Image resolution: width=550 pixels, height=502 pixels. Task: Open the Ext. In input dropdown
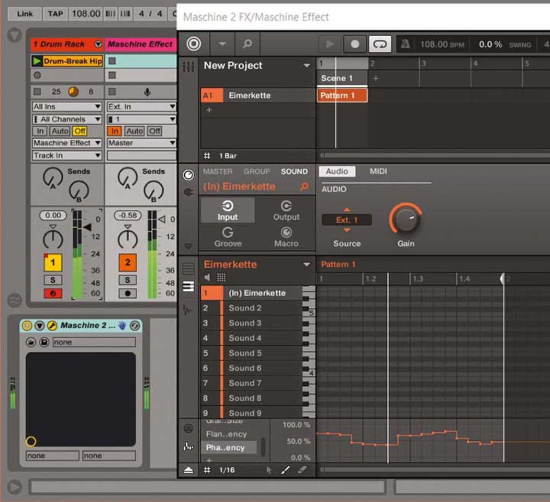point(141,106)
